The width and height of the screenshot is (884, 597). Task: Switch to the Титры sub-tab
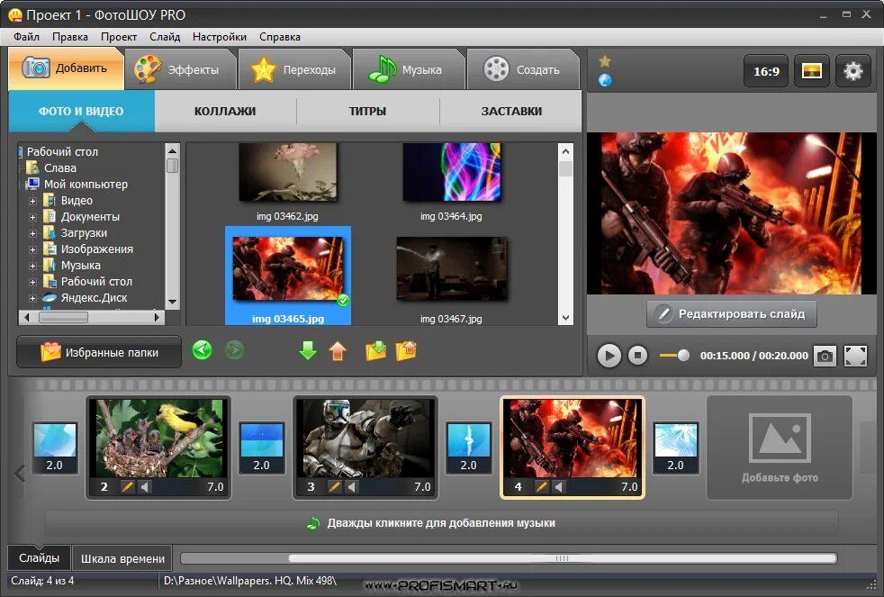click(367, 111)
